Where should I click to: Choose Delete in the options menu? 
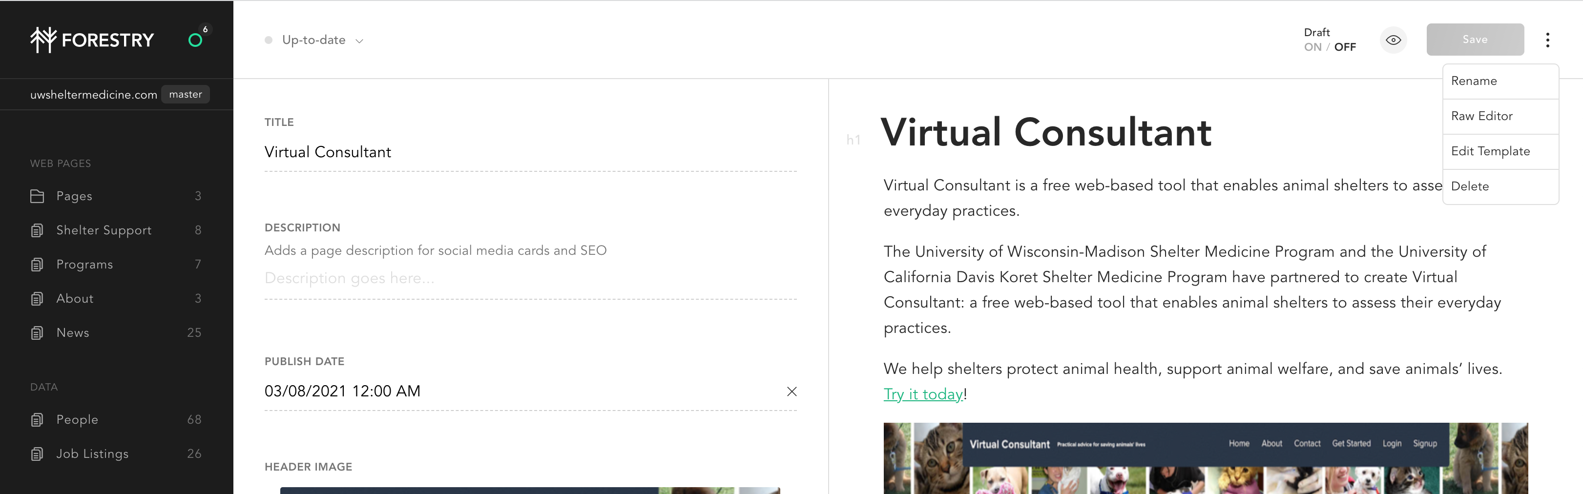coord(1469,186)
